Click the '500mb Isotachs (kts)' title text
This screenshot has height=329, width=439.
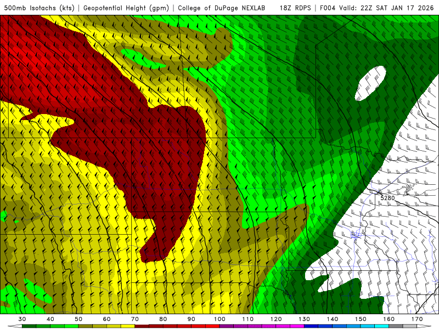coord(39,8)
